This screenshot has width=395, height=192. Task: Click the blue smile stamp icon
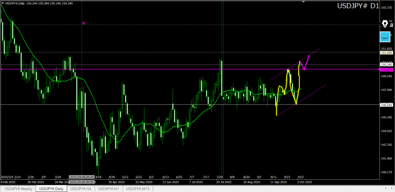coord(385,36)
